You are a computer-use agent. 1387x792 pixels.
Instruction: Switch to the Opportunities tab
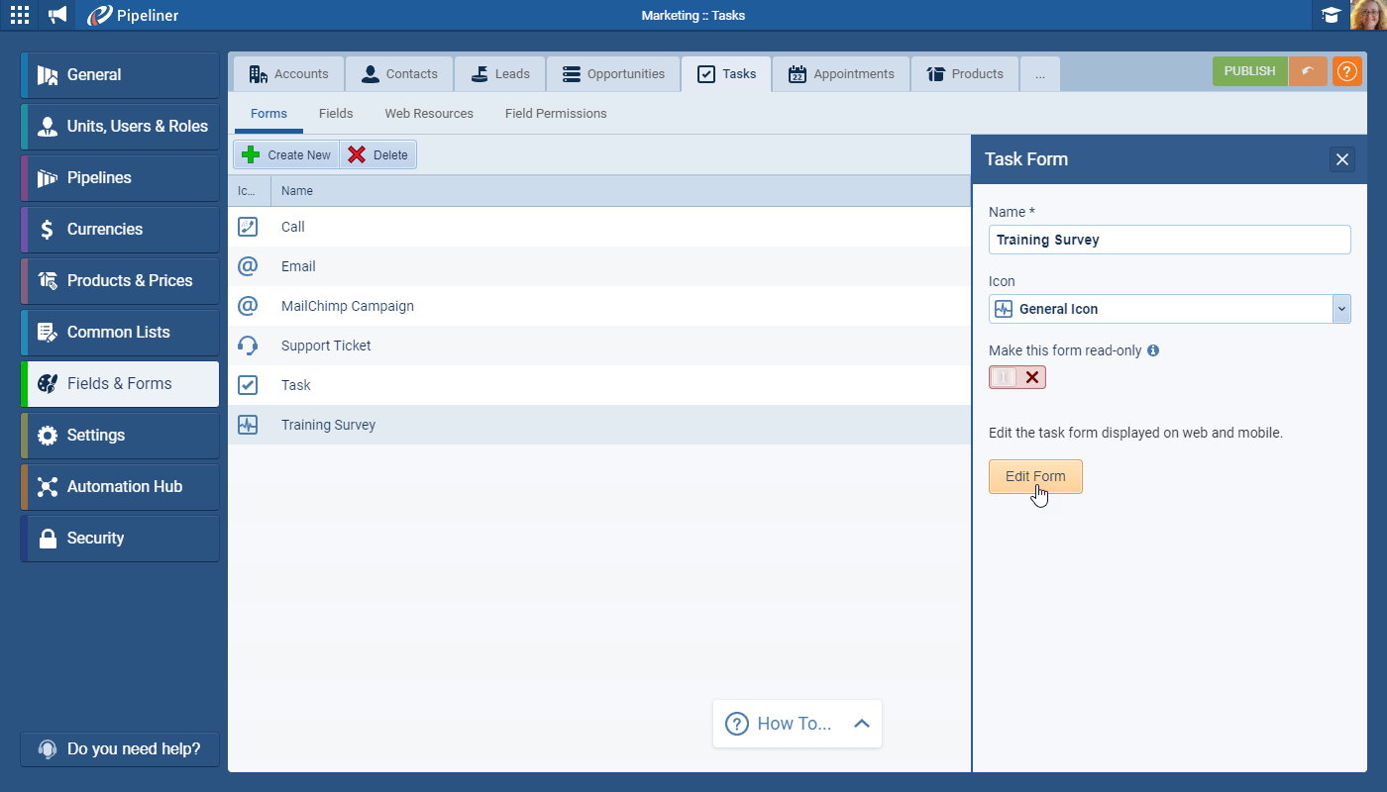point(613,74)
